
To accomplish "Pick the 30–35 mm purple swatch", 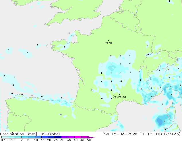I will [64, 137].
